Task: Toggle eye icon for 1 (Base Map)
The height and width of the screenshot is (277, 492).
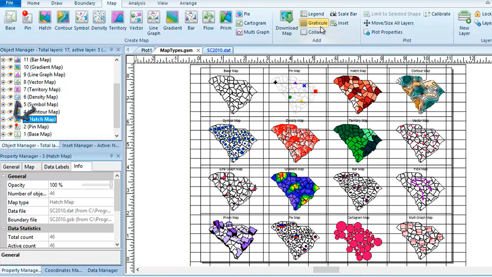Action: [10, 135]
